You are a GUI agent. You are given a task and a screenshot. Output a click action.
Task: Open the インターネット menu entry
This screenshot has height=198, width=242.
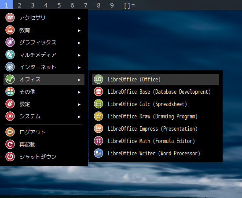click(x=44, y=67)
